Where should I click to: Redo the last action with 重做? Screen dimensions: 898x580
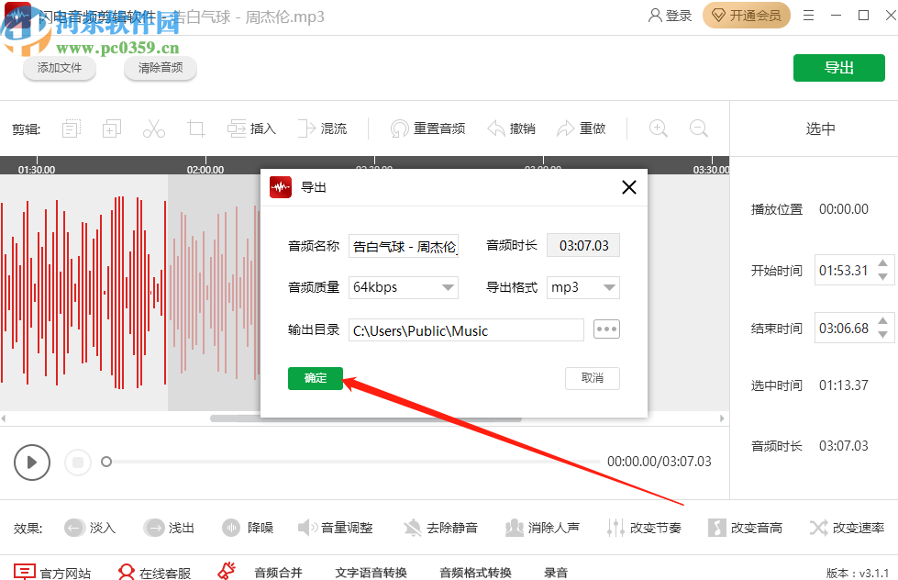click(x=582, y=128)
